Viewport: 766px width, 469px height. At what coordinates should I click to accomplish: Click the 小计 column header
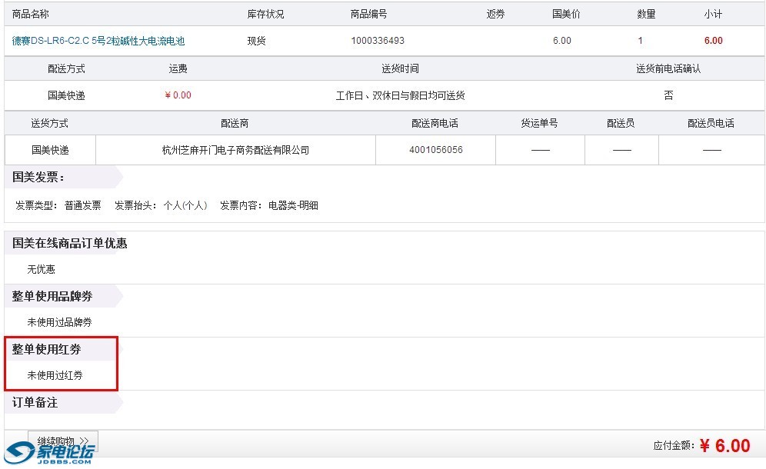coord(713,14)
